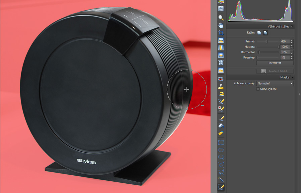Image resolution: width=301 pixels, height=193 pixels.
Task: Enable the Obrys výběru checkbox
Action: click(258, 89)
